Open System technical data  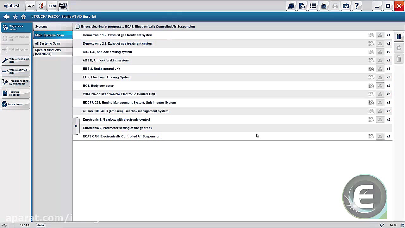tap(16, 38)
